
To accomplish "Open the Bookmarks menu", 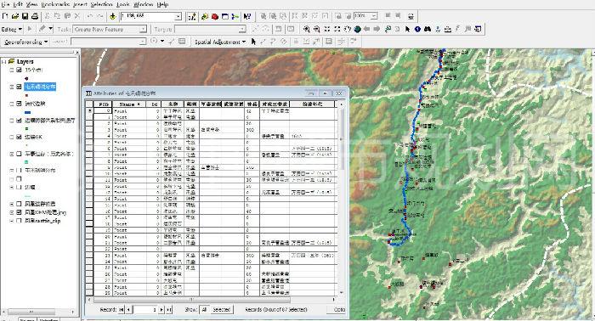I will click(x=55, y=4).
